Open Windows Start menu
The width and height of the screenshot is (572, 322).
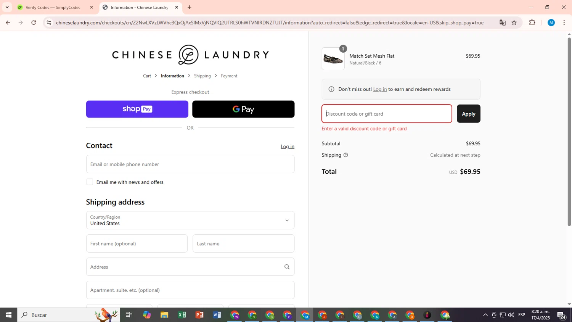8,315
